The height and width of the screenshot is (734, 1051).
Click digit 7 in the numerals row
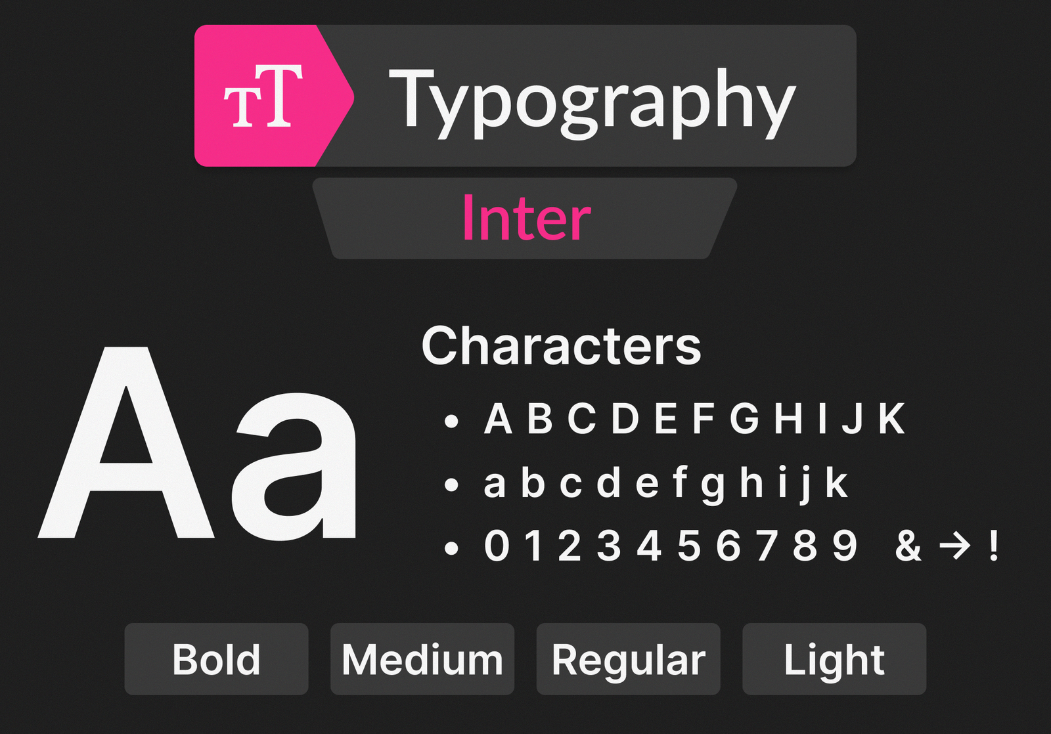tap(767, 546)
